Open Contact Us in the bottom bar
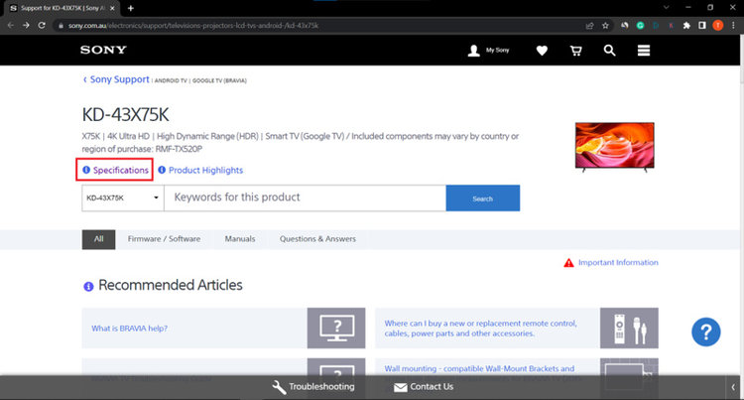Screen dimensions: 744x400 coord(424,387)
